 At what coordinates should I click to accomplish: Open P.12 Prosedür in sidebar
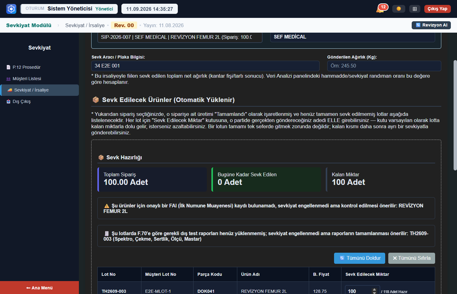pyautogui.click(x=39, y=67)
